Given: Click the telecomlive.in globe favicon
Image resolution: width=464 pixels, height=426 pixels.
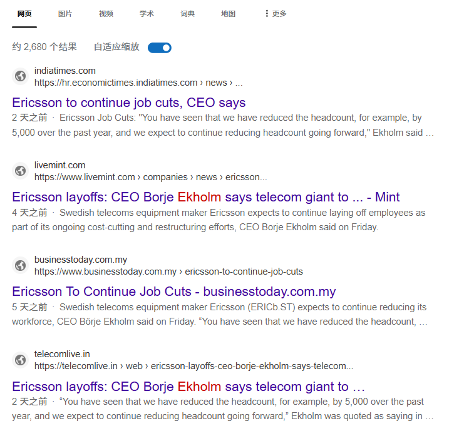Looking at the screenshot, I should coord(21,360).
